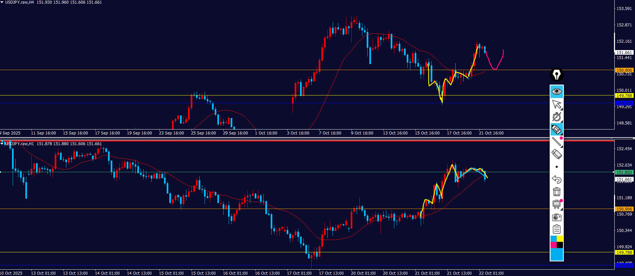This screenshot has height=276, width=635.
Task: Open the whiteboard easel tool
Action: click(556, 204)
